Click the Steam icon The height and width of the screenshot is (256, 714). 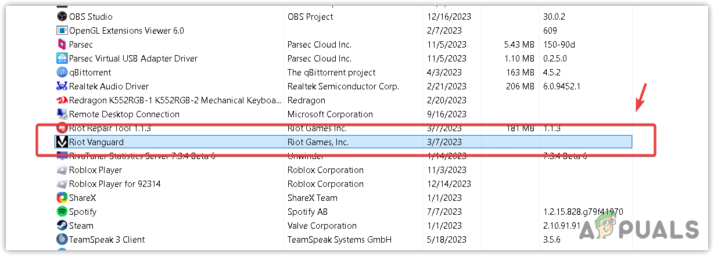tap(62, 226)
